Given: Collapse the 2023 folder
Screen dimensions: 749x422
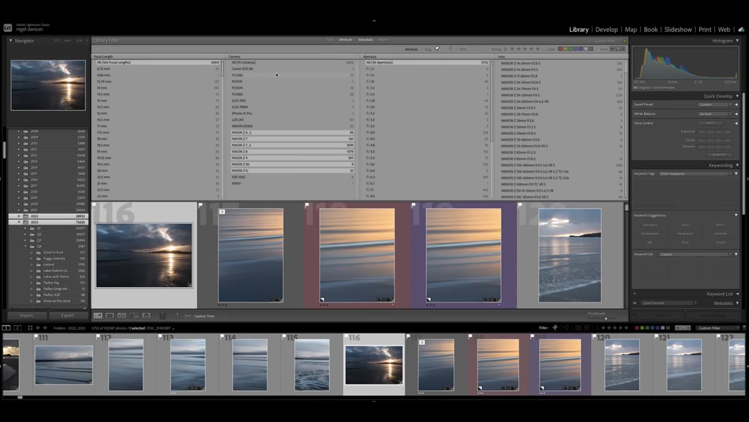Looking at the screenshot, I should point(19,222).
